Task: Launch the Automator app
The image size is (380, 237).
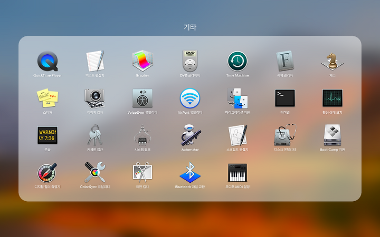Action: tap(190, 135)
